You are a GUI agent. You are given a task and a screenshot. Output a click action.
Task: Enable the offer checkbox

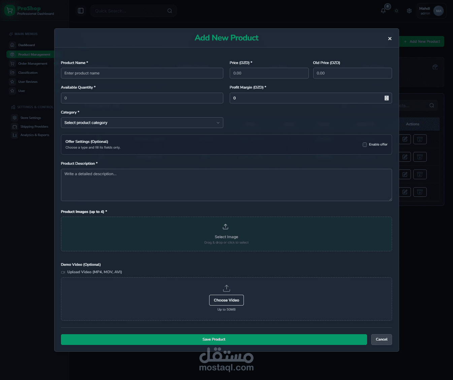(364, 145)
